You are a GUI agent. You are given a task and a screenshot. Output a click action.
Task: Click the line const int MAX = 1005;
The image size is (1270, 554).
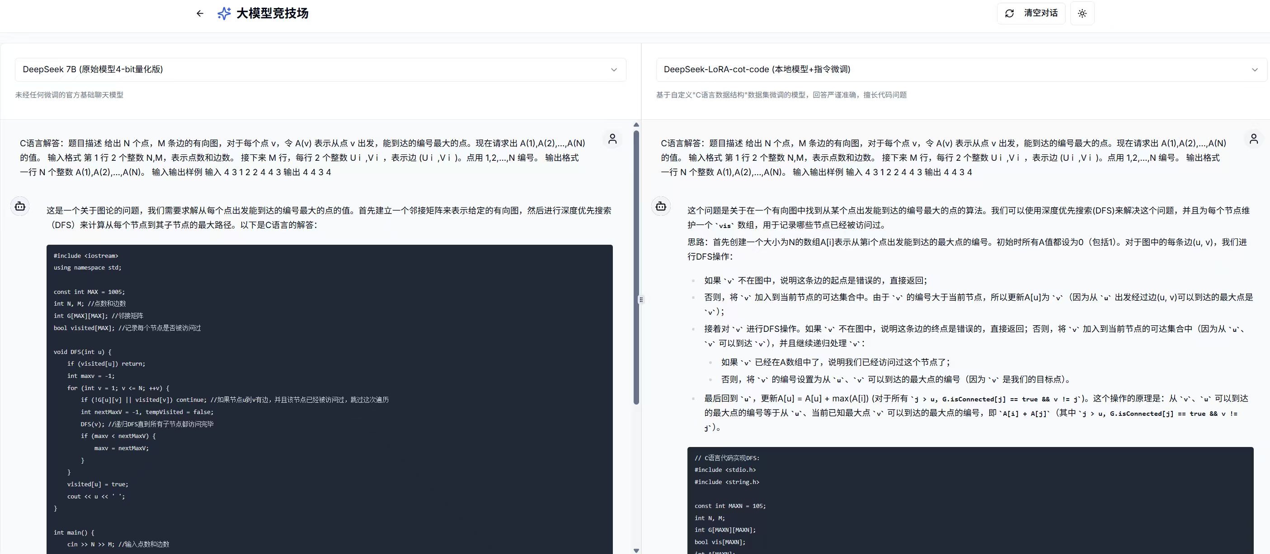coord(89,292)
